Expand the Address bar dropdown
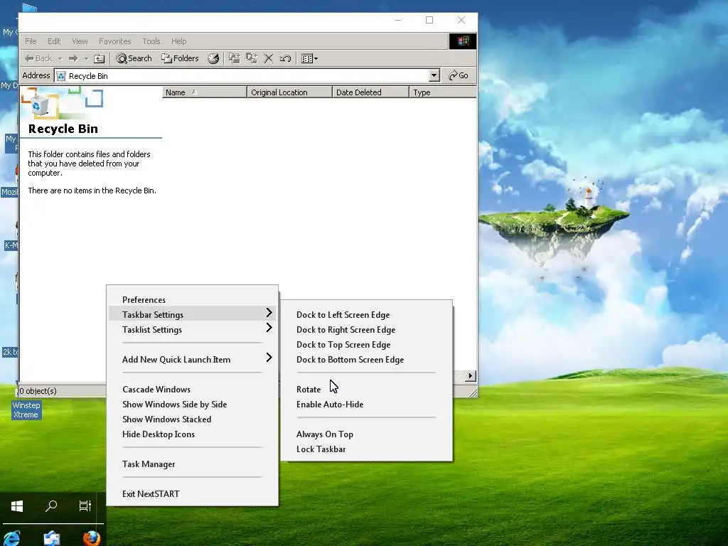 coord(434,75)
